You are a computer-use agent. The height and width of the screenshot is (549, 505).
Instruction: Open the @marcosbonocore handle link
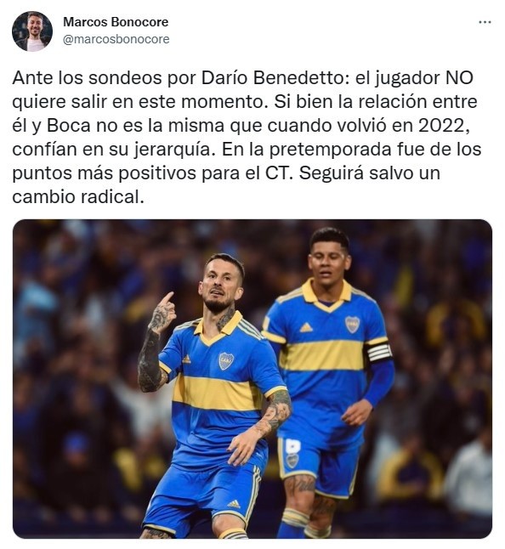click(x=116, y=39)
